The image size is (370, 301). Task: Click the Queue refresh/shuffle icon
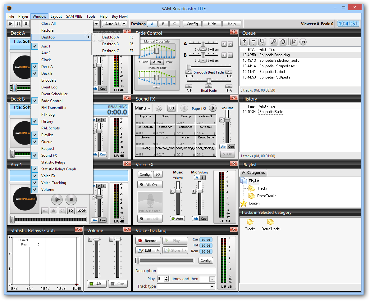[282, 42]
